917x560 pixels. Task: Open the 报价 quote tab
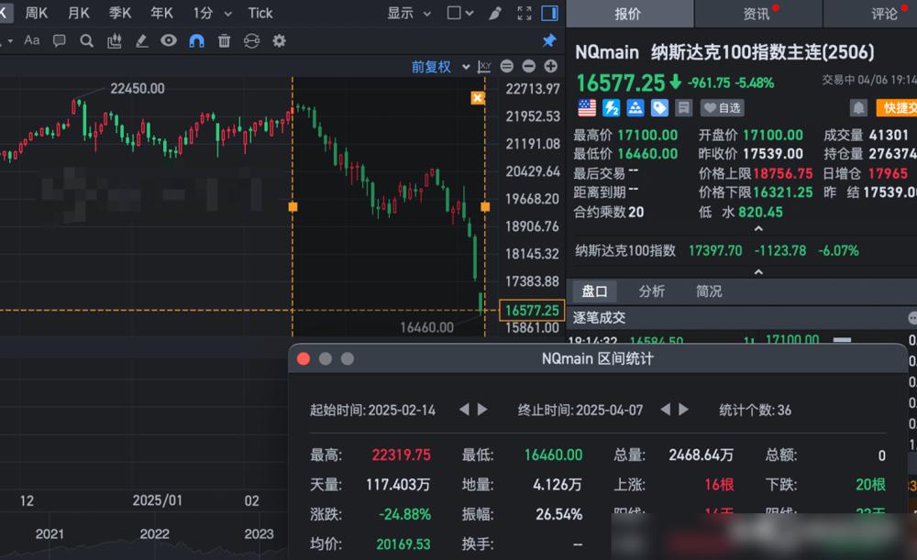[x=629, y=14]
